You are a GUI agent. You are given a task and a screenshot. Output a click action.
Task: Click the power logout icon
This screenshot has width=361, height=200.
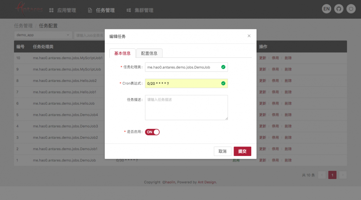(351, 9)
